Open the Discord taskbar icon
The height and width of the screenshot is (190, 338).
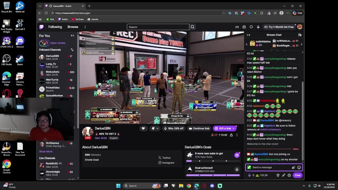pos(212,186)
